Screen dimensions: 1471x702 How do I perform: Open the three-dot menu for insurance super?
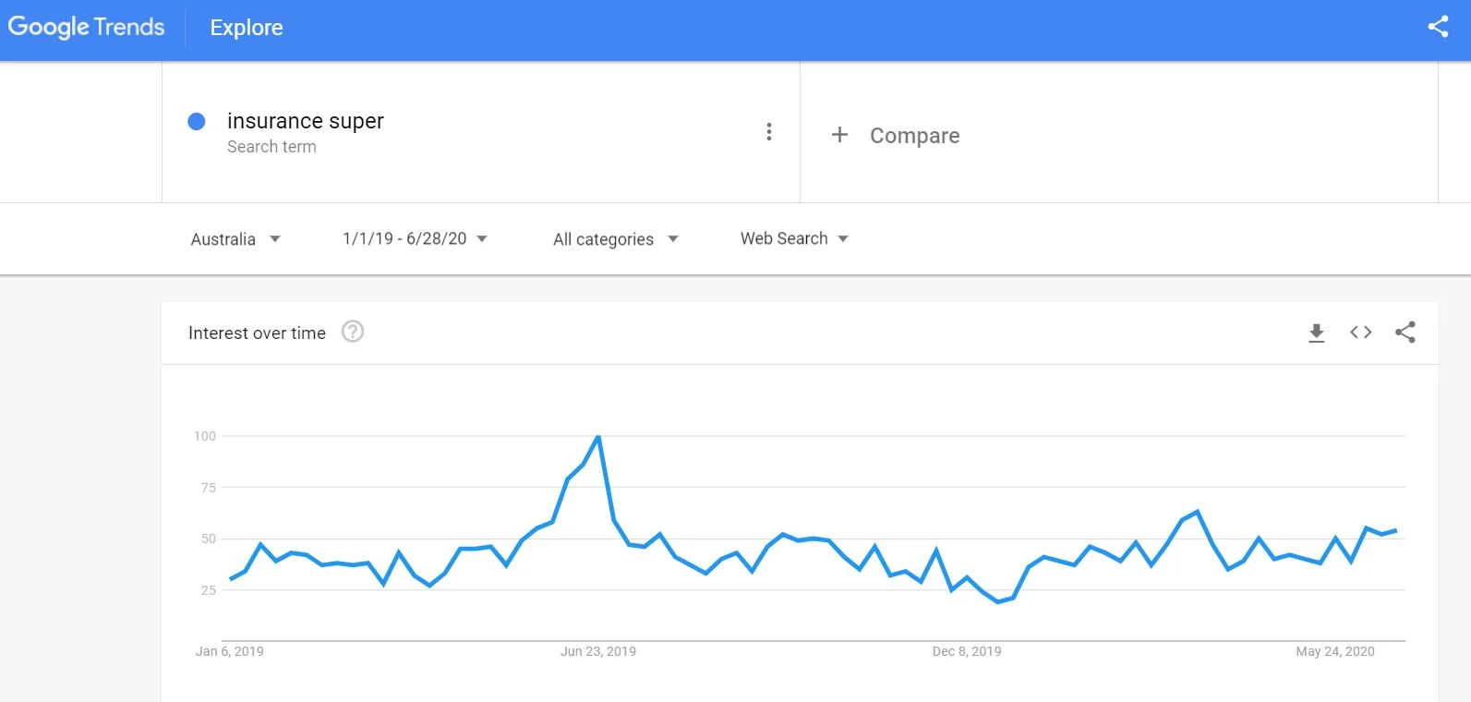(769, 131)
